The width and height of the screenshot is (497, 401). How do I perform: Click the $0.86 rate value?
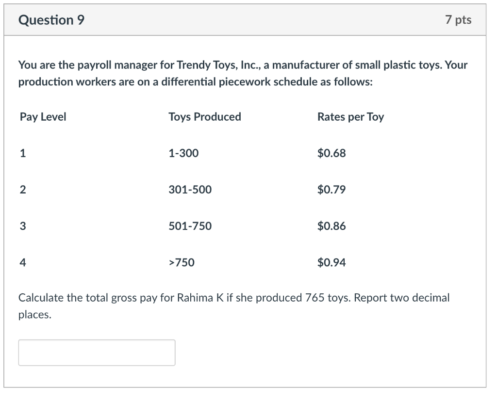click(331, 226)
